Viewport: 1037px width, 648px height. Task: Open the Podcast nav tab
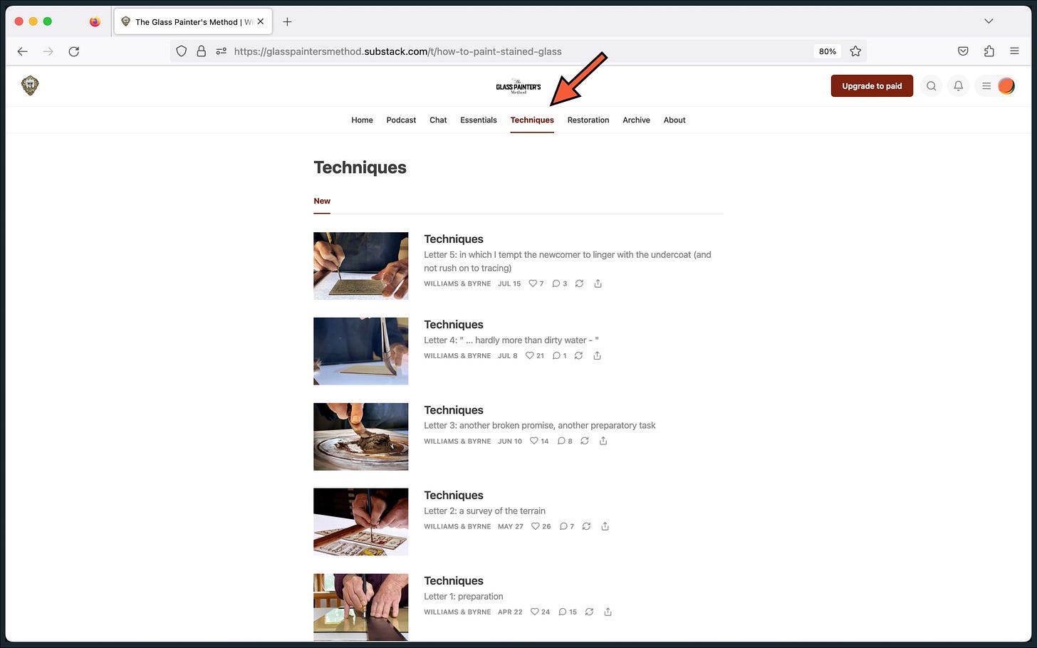pos(401,120)
